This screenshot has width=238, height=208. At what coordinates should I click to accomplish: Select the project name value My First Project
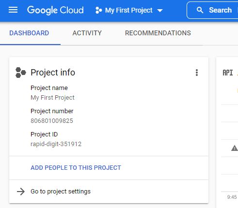(x=52, y=98)
